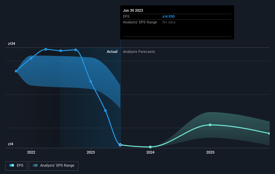Click the zł4.930 EPS value in tooltip
This screenshot has height=174, width=275.
[x=168, y=16]
